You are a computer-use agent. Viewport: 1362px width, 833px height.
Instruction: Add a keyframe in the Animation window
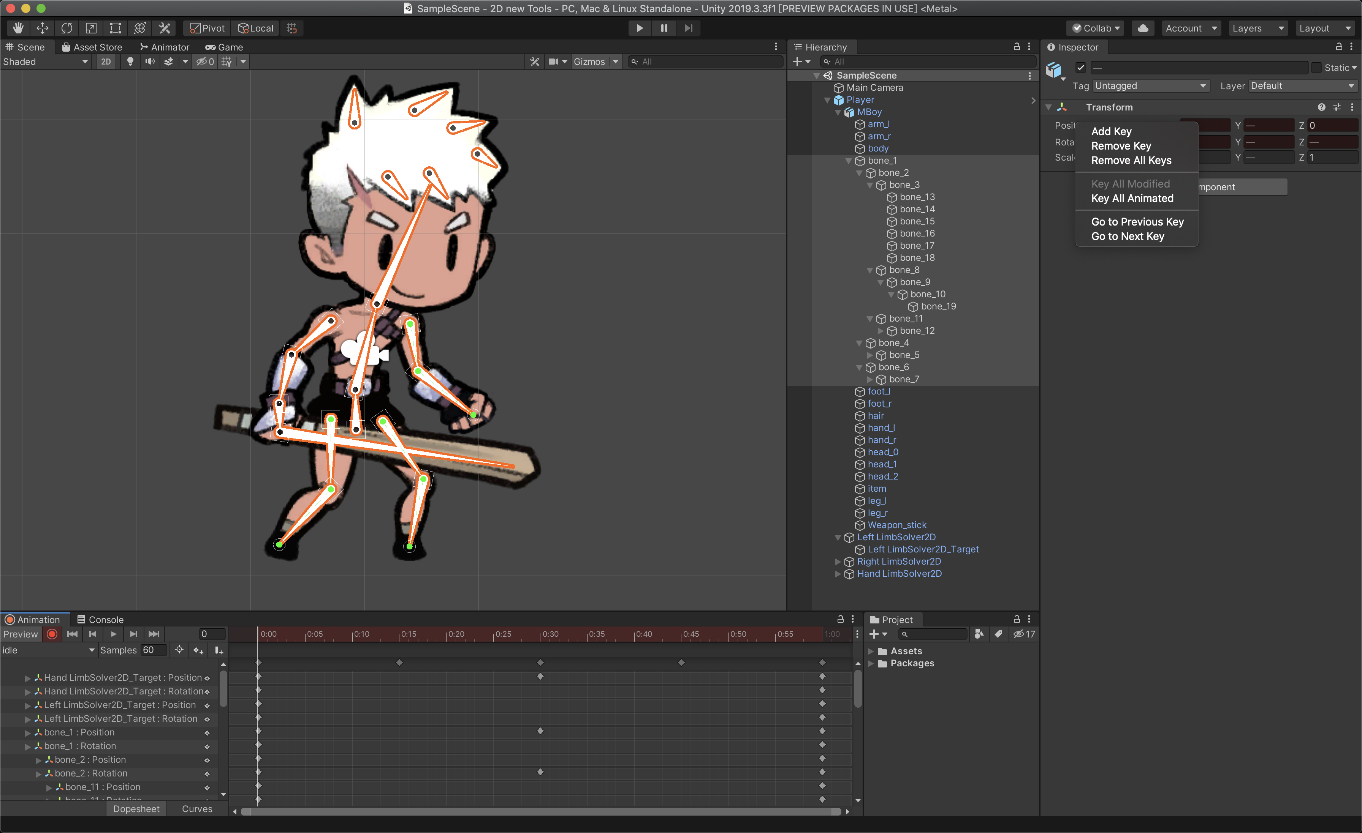pos(198,650)
